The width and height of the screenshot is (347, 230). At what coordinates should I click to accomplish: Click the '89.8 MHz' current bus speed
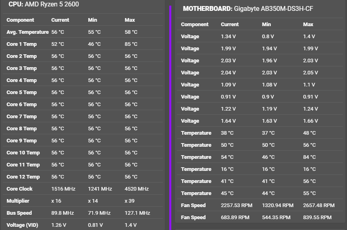tap(62, 213)
